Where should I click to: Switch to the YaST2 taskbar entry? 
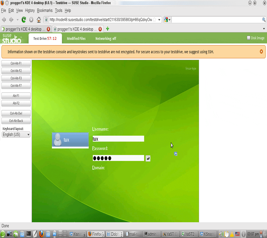[x=189, y=234]
